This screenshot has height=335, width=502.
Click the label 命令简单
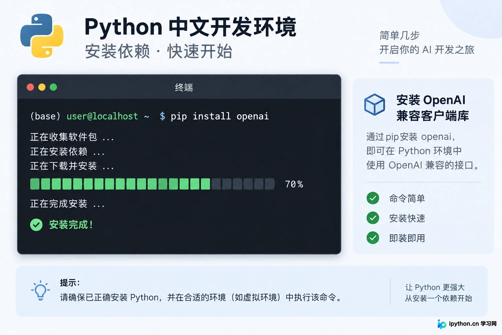point(407,198)
